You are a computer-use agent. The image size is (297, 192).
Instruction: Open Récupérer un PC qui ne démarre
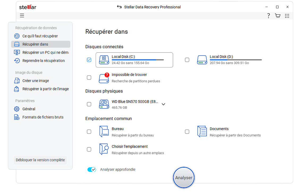(40, 52)
